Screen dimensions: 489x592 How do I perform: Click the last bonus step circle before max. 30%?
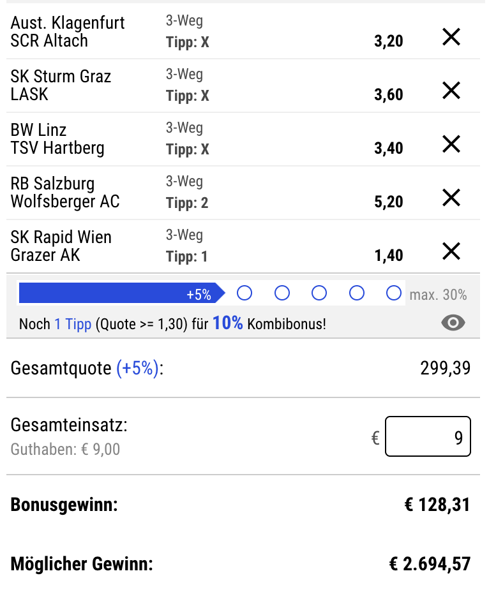394,293
